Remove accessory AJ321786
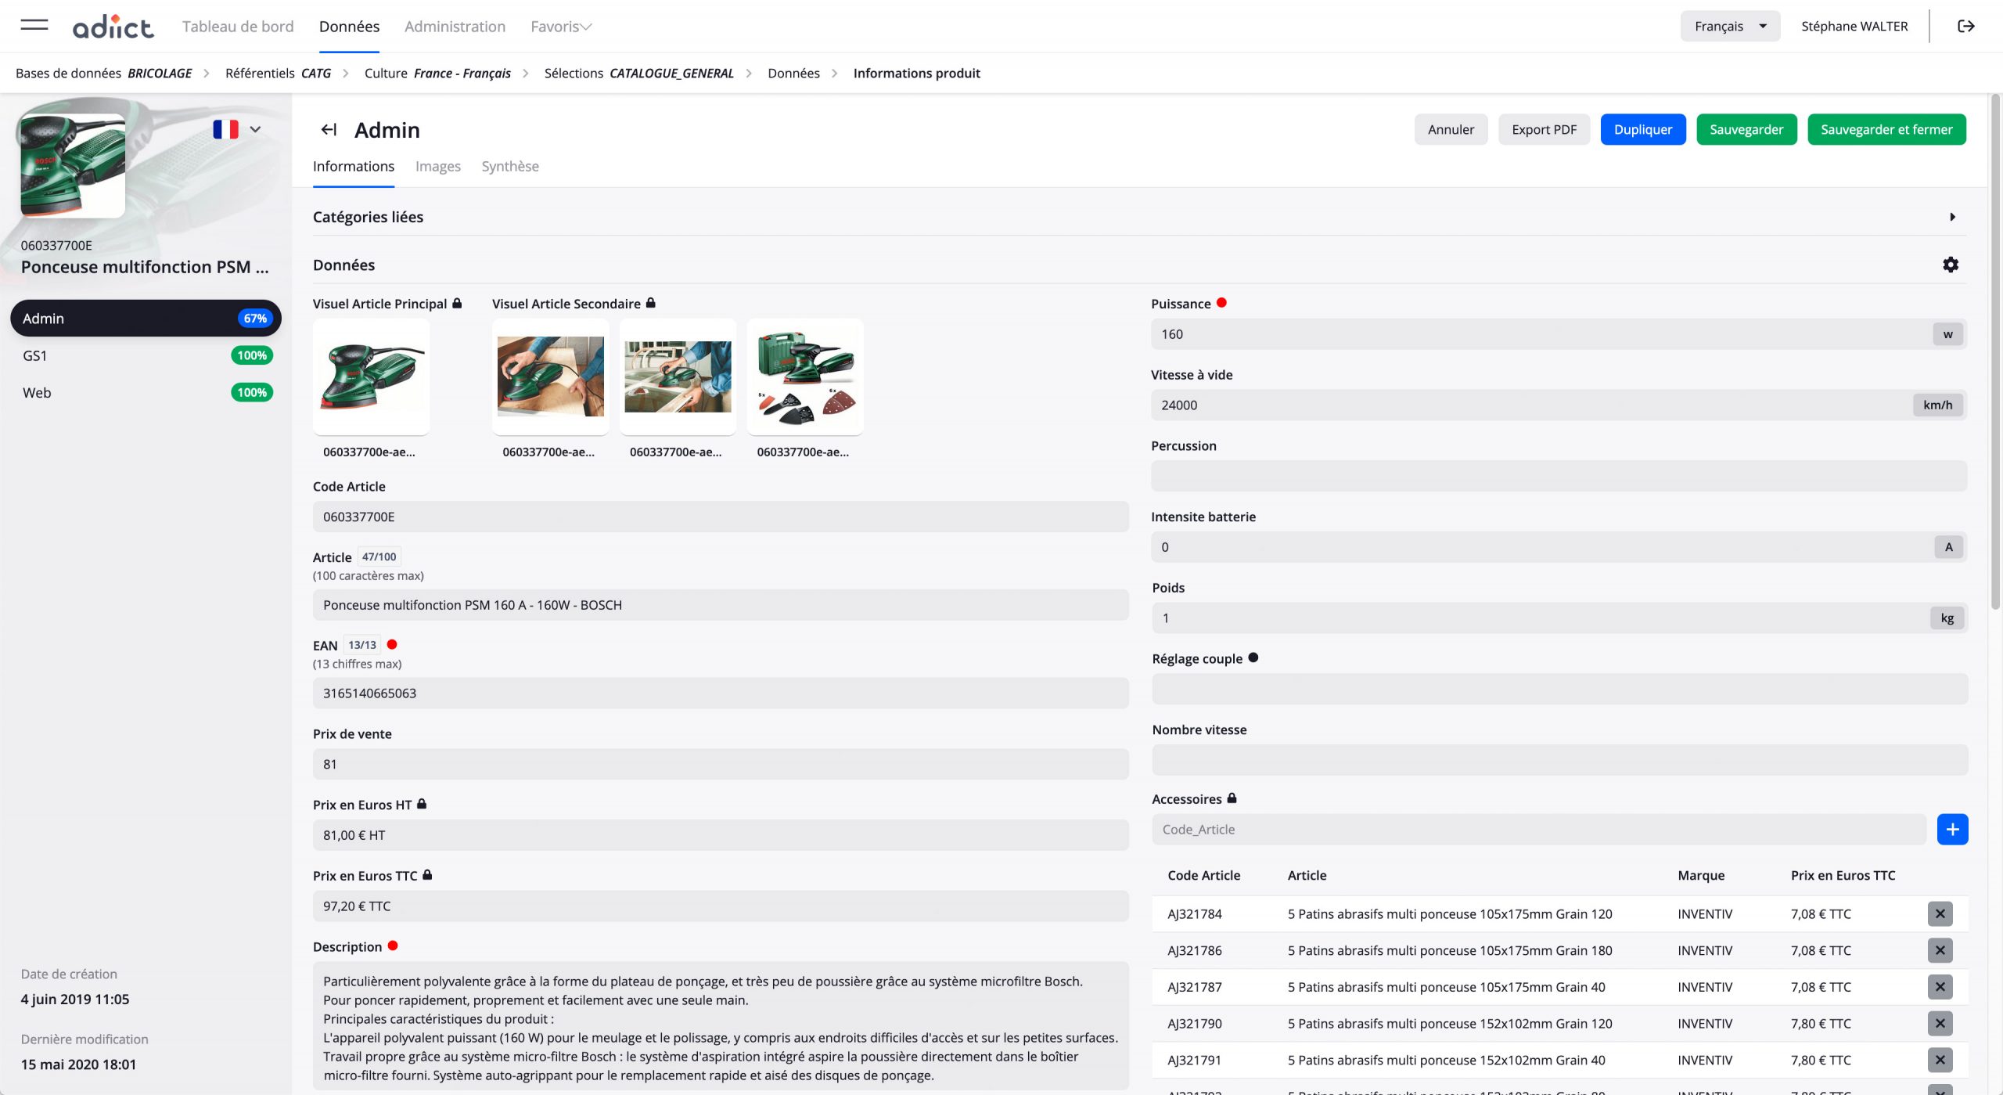The width and height of the screenshot is (2003, 1095). point(1940,950)
